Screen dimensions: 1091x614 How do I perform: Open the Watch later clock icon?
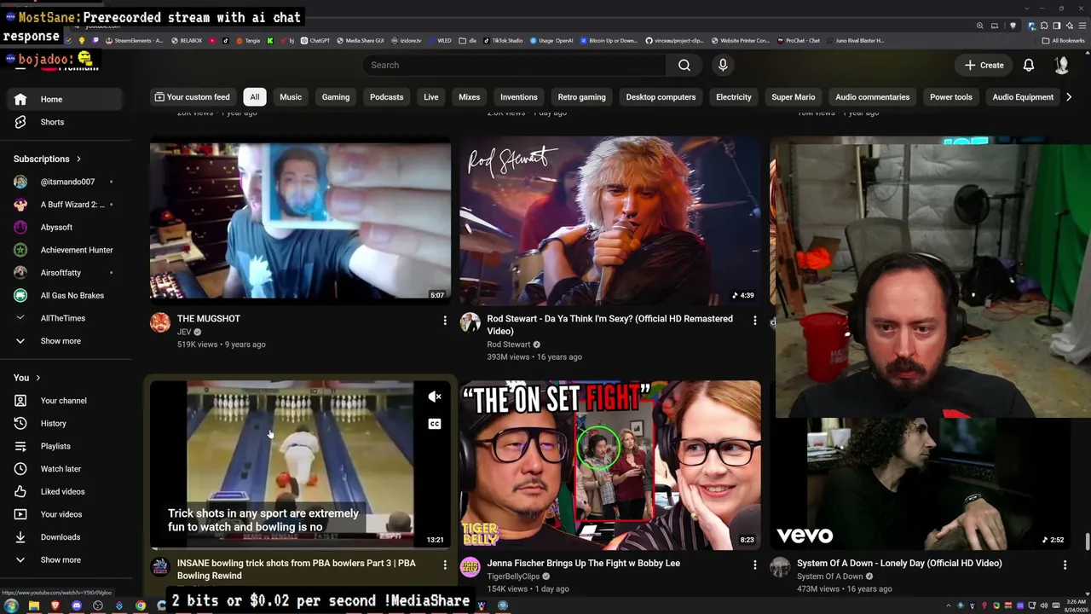pos(20,469)
